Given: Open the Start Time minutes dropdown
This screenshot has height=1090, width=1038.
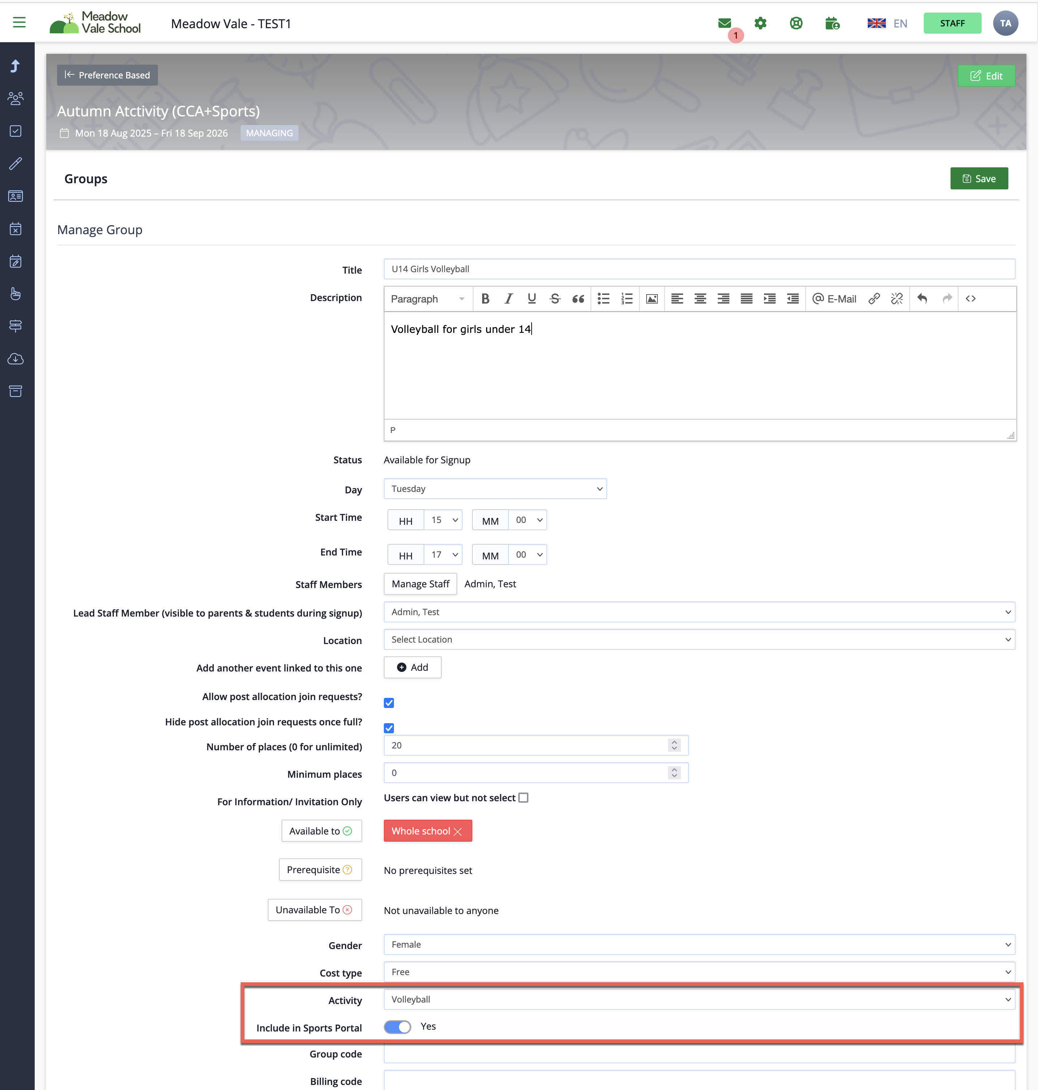Looking at the screenshot, I should coord(527,520).
